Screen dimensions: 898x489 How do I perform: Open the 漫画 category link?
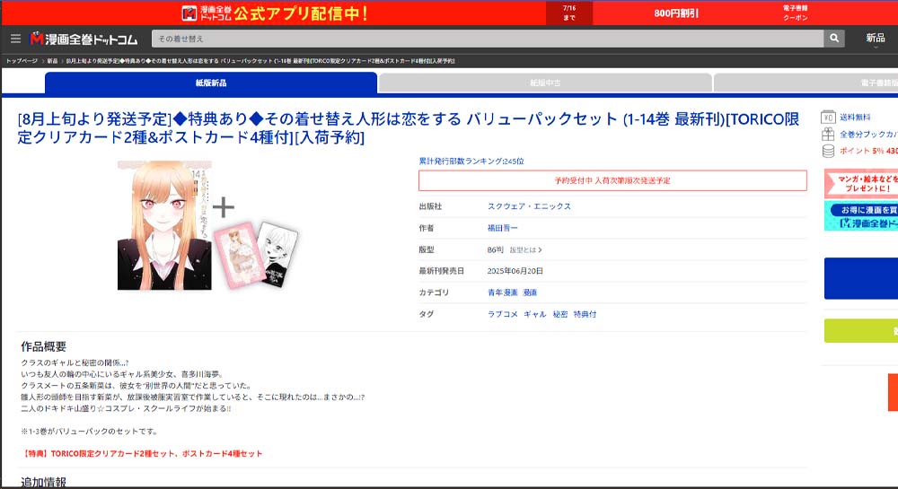530,293
